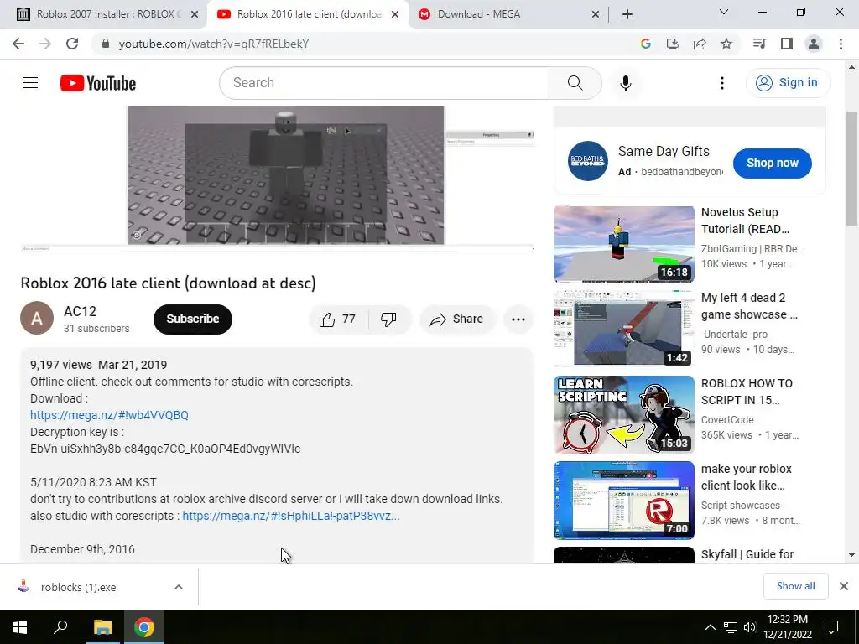Image resolution: width=859 pixels, height=644 pixels.
Task: Open YouTube settings three-dot menu
Action: [x=722, y=83]
